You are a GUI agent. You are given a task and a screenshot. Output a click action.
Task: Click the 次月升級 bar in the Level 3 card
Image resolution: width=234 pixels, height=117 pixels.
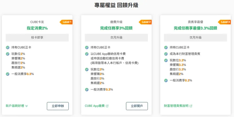pos(195,37)
